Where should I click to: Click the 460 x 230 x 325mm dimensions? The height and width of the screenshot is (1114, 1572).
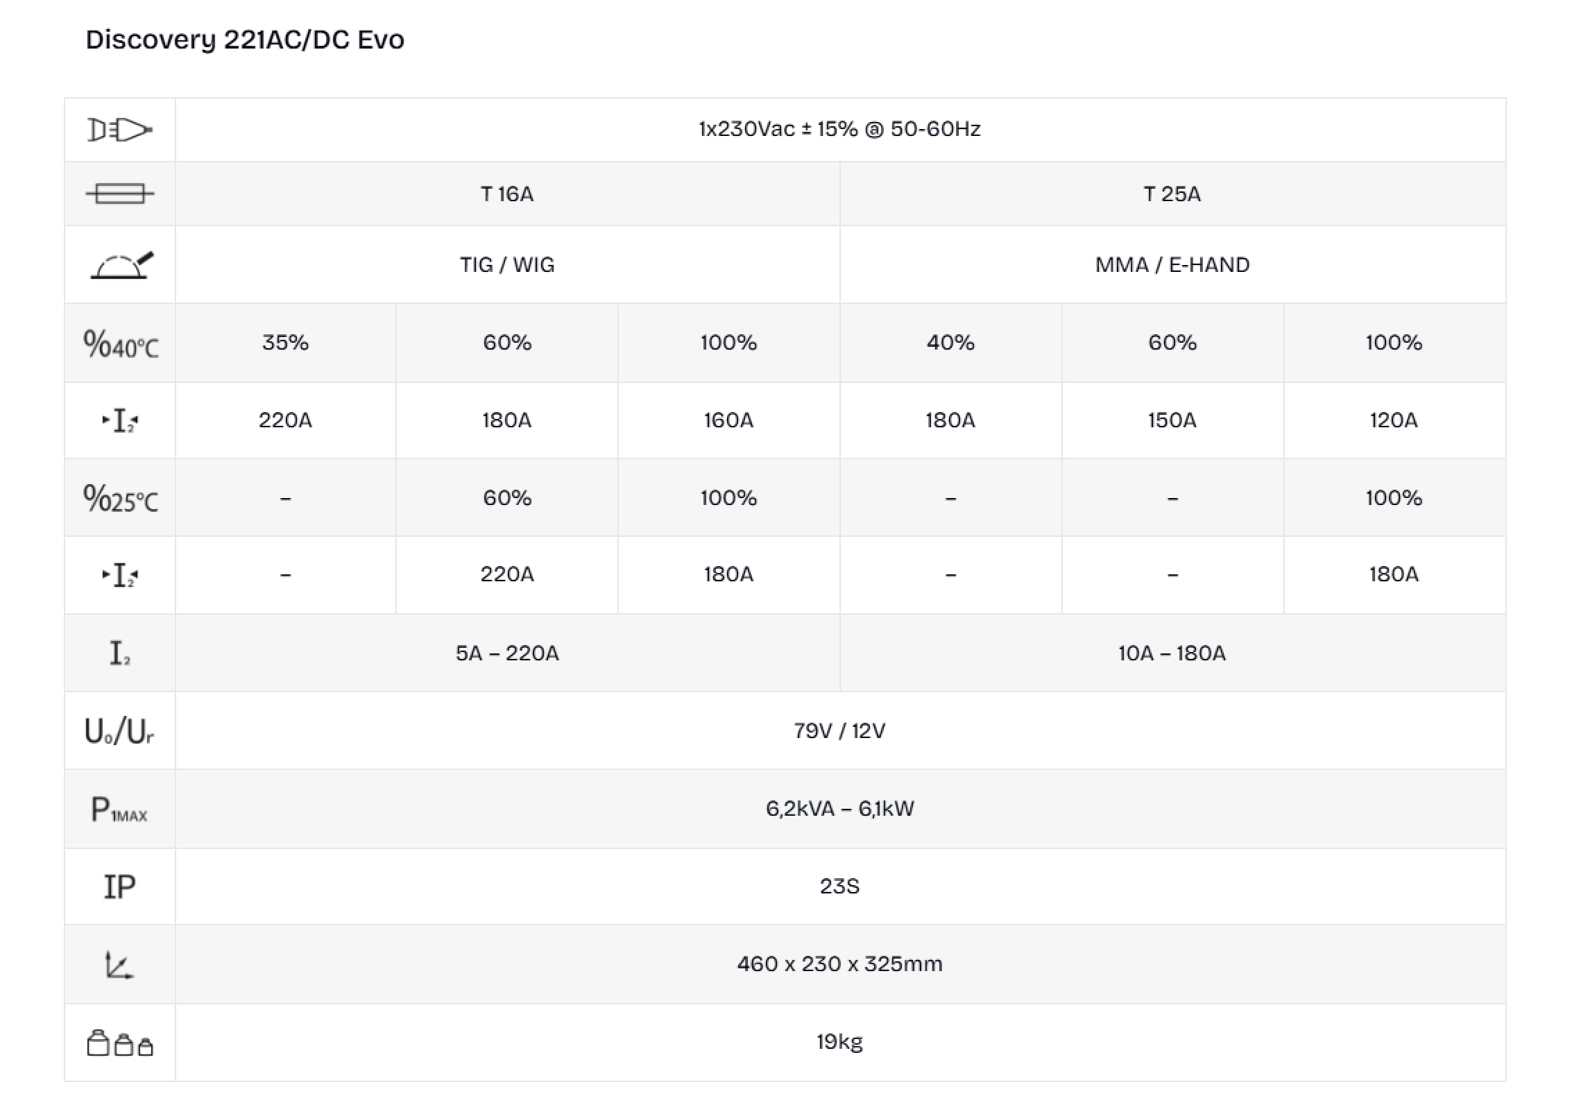coord(839,964)
